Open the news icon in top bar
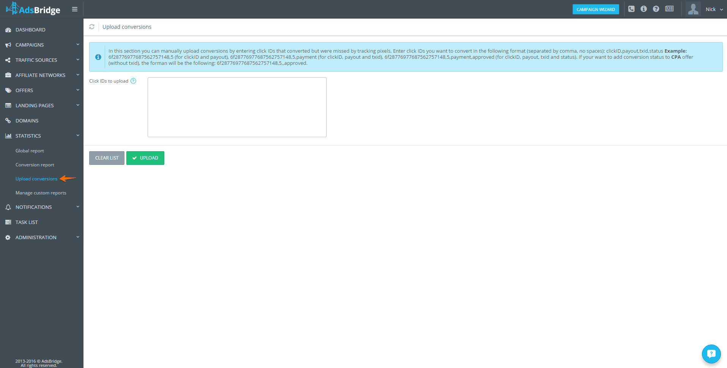 [x=669, y=9]
